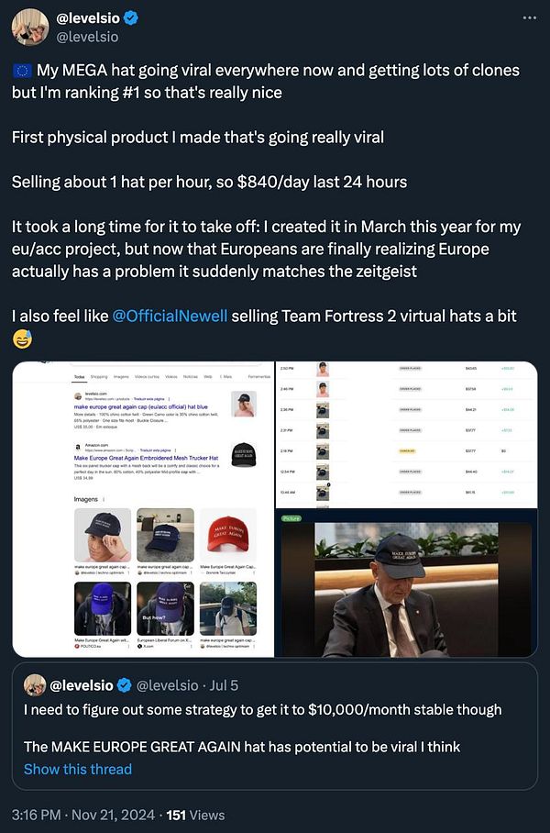This screenshot has height=833, width=550.
Task: Click the 151 Views counter
Action: point(195,815)
